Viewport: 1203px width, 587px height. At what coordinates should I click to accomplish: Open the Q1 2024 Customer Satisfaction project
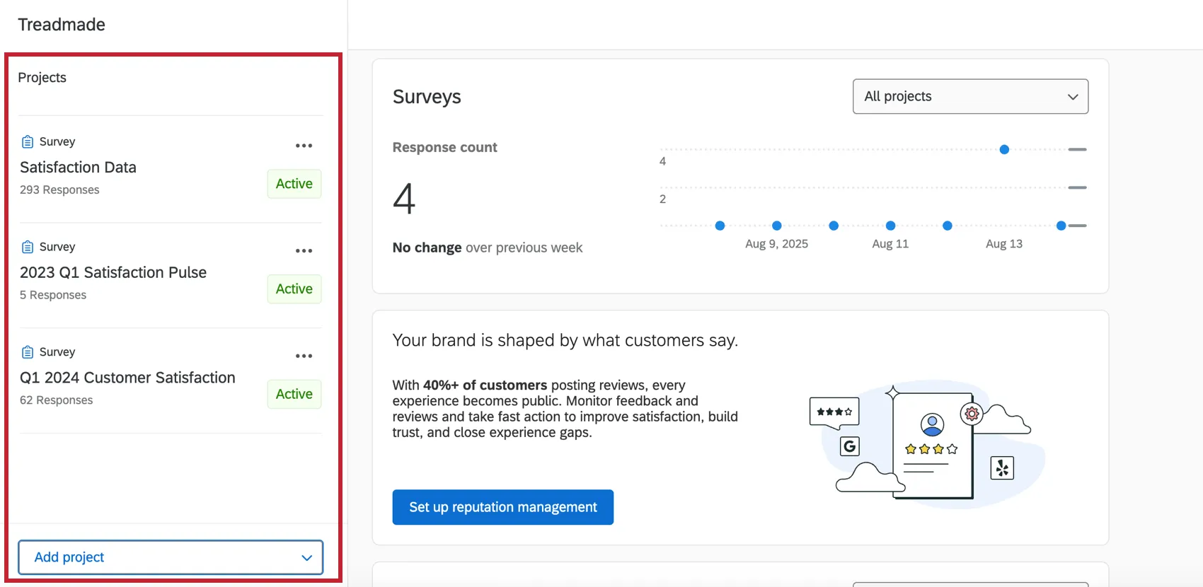coord(127,378)
